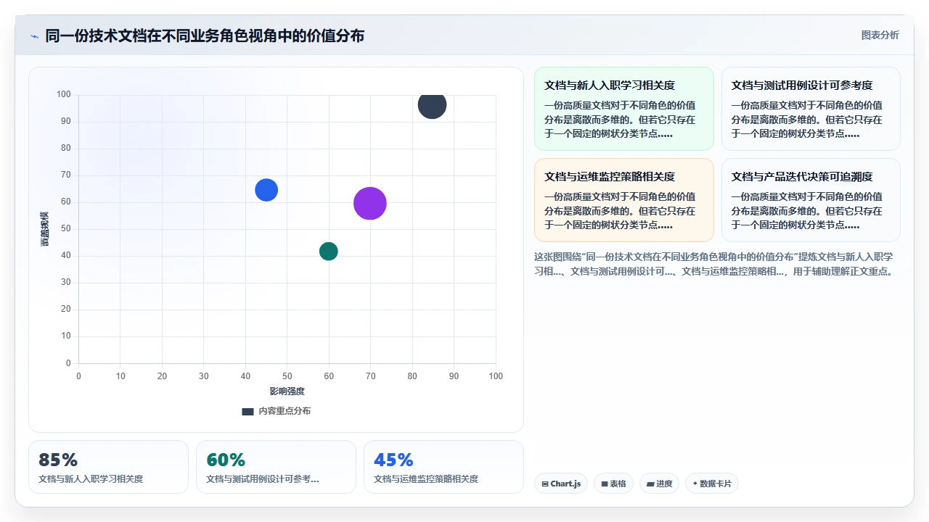929x522 pixels.
Task: Select the purple bubble on the chart
Action: [370, 204]
